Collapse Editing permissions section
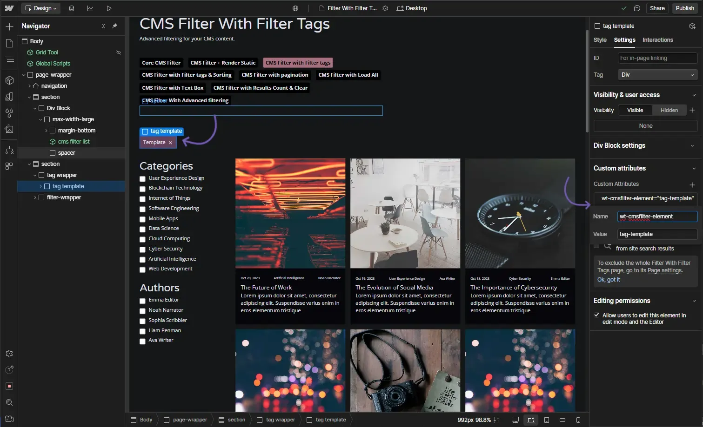Screen dimensions: 703x427 click(x=694, y=301)
